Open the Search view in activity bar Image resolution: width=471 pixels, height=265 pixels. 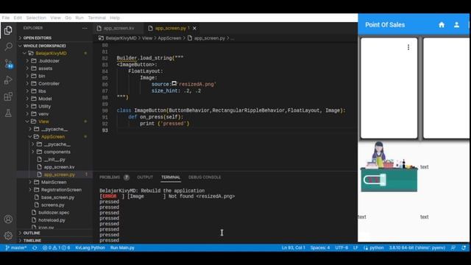pos(8,46)
